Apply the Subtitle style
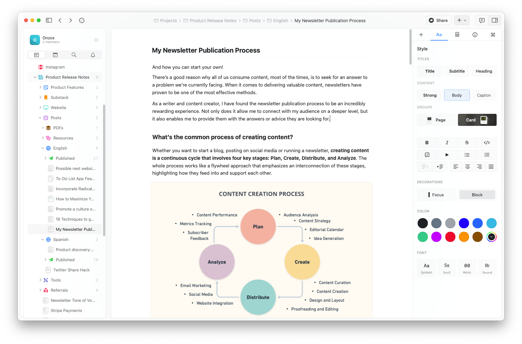The image size is (522, 344). [x=457, y=71]
